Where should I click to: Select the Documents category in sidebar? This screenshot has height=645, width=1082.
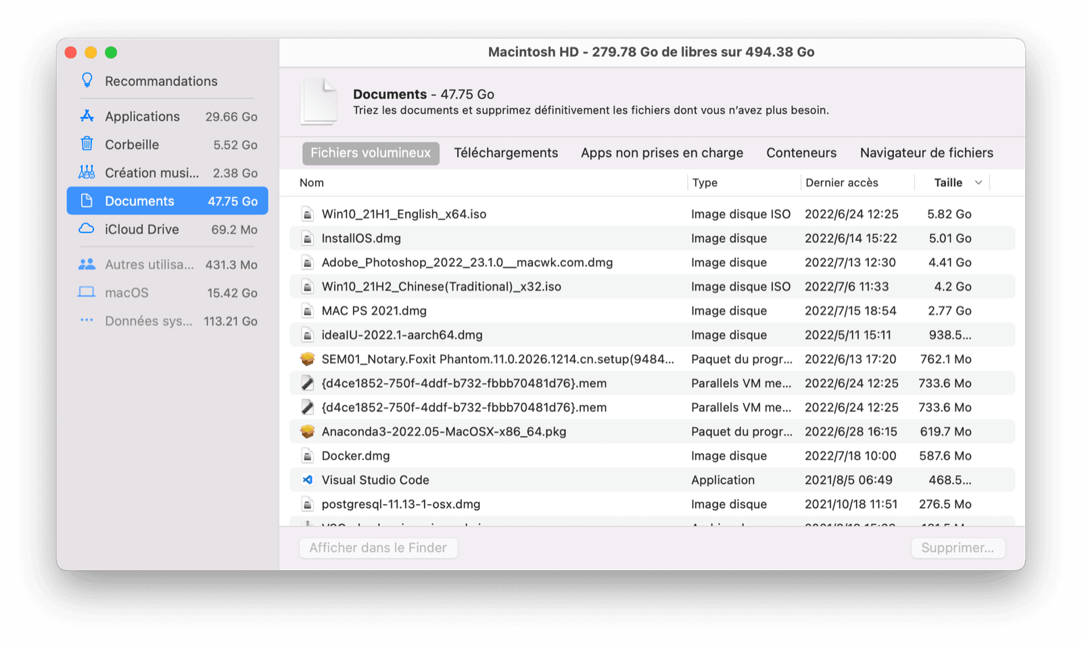click(167, 201)
